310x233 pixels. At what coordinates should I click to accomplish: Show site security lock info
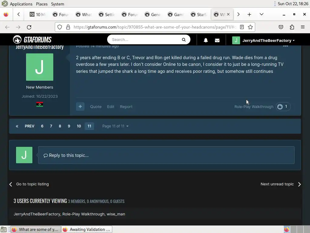click(68, 27)
